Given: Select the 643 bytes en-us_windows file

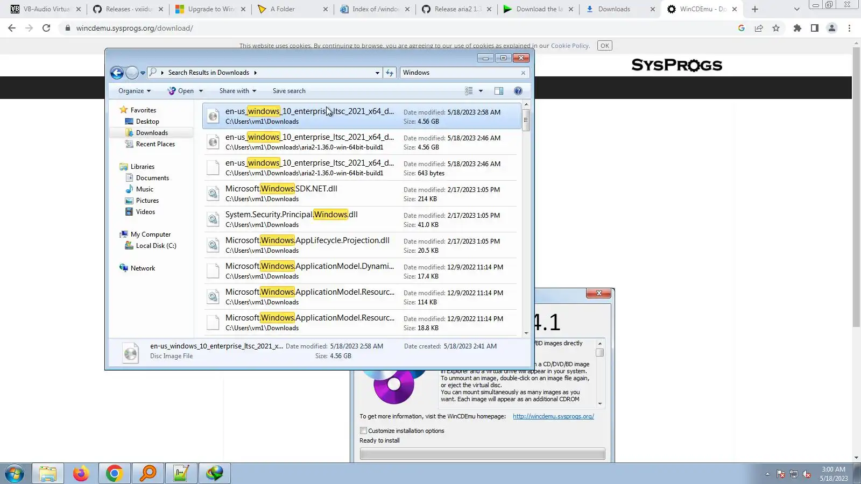Looking at the screenshot, I should tap(362, 168).
